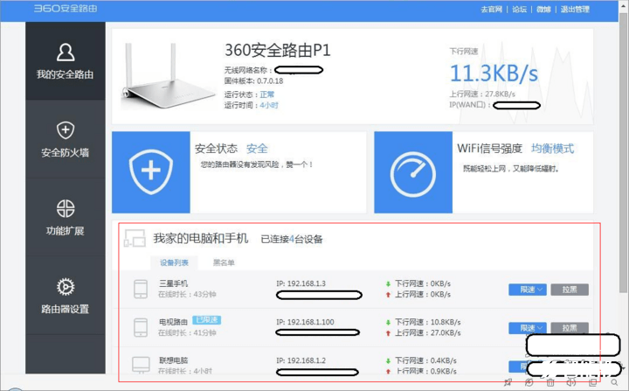Click the blue security shield plus icon

[x=151, y=172]
